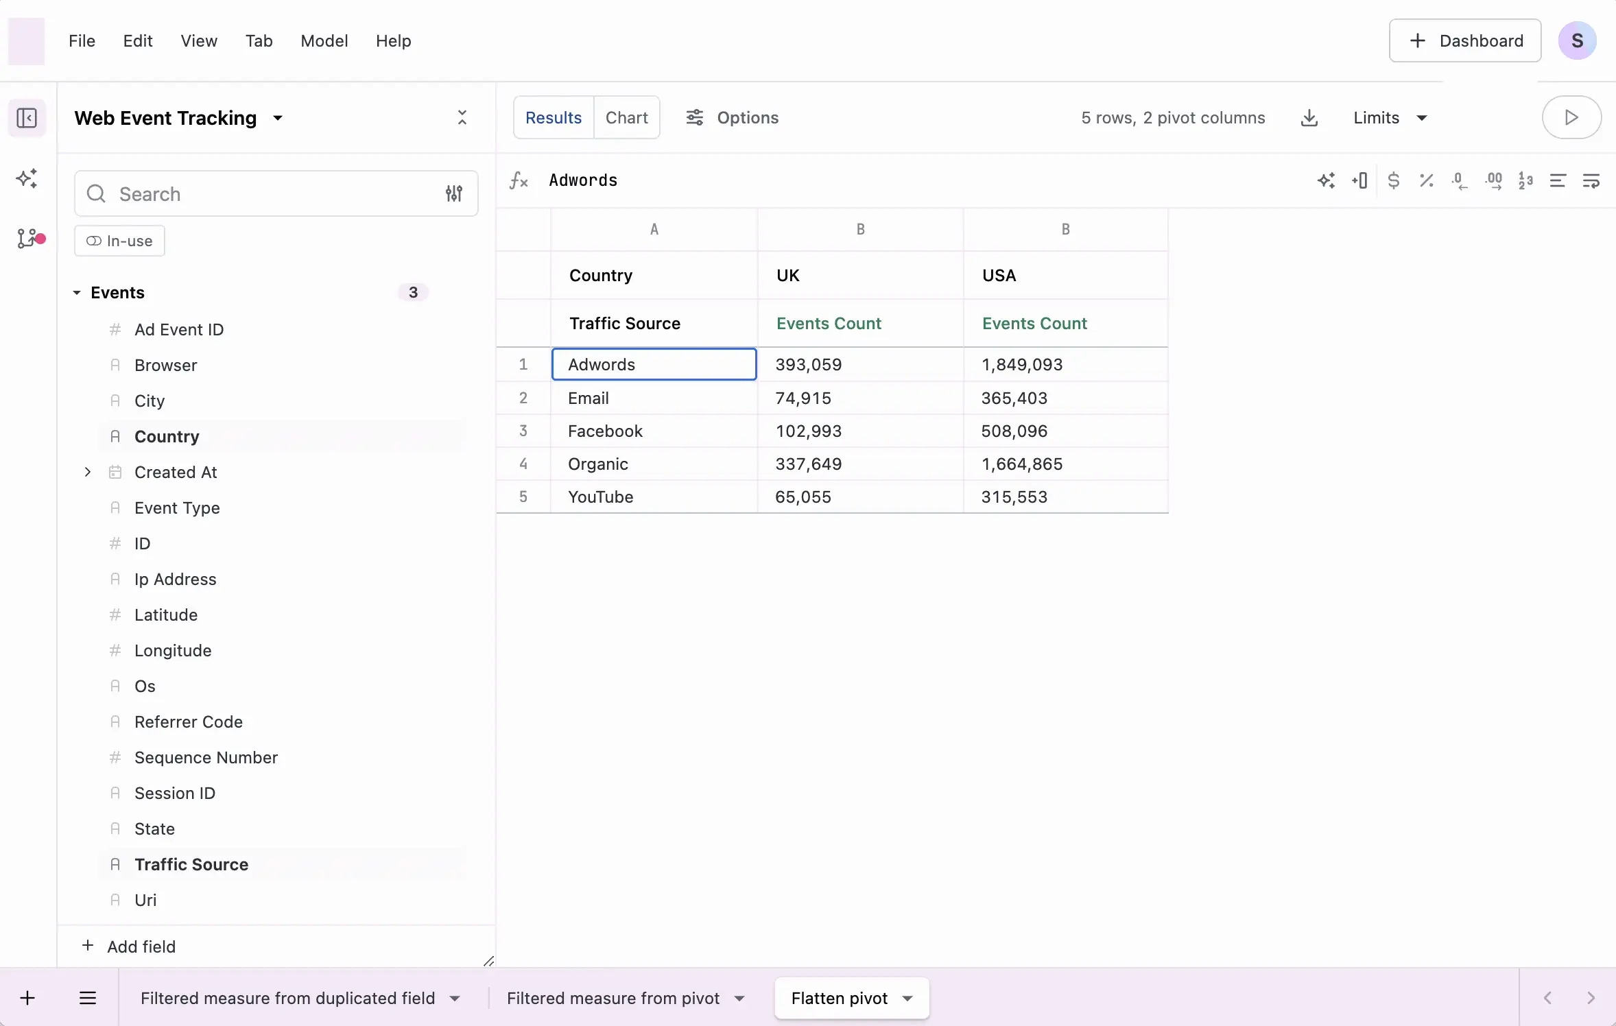Open the Web Event Tracking dropdown
The height and width of the screenshot is (1026, 1616).
pyautogui.click(x=278, y=118)
